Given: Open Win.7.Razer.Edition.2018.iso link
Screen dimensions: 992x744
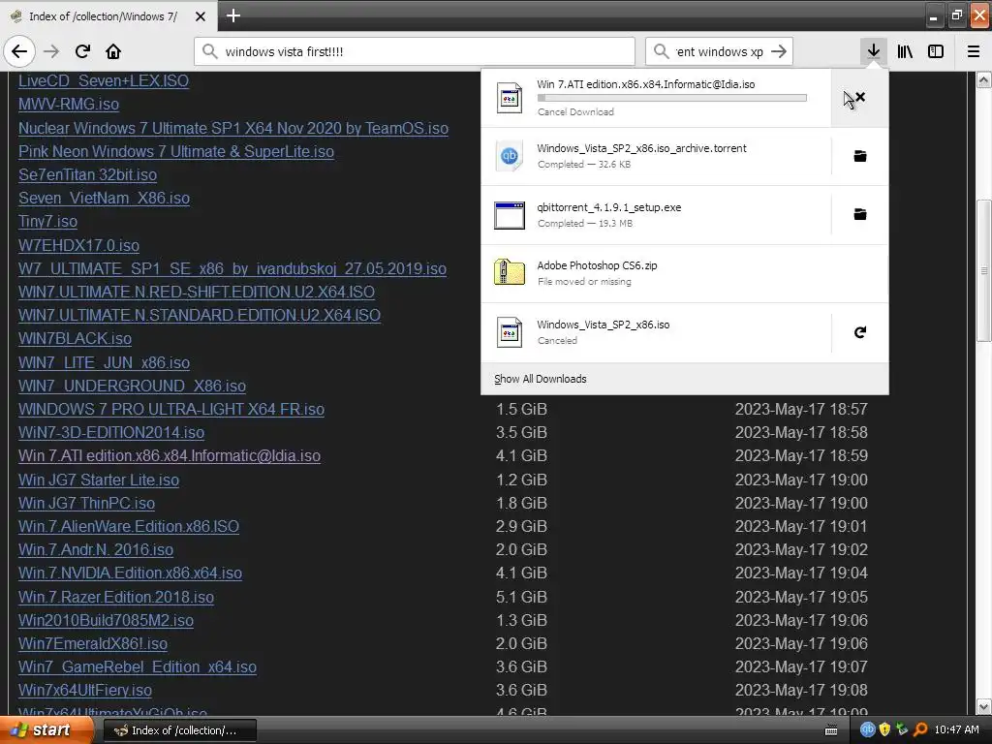Looking at the screenshot, I should point(116,597).
